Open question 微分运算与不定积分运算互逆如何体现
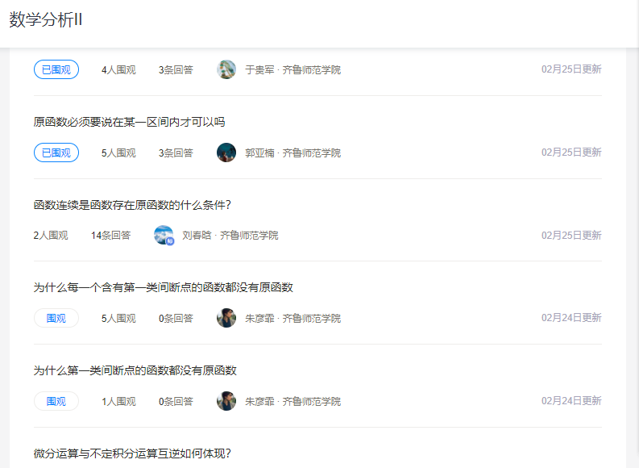 [x=132, y=453]
